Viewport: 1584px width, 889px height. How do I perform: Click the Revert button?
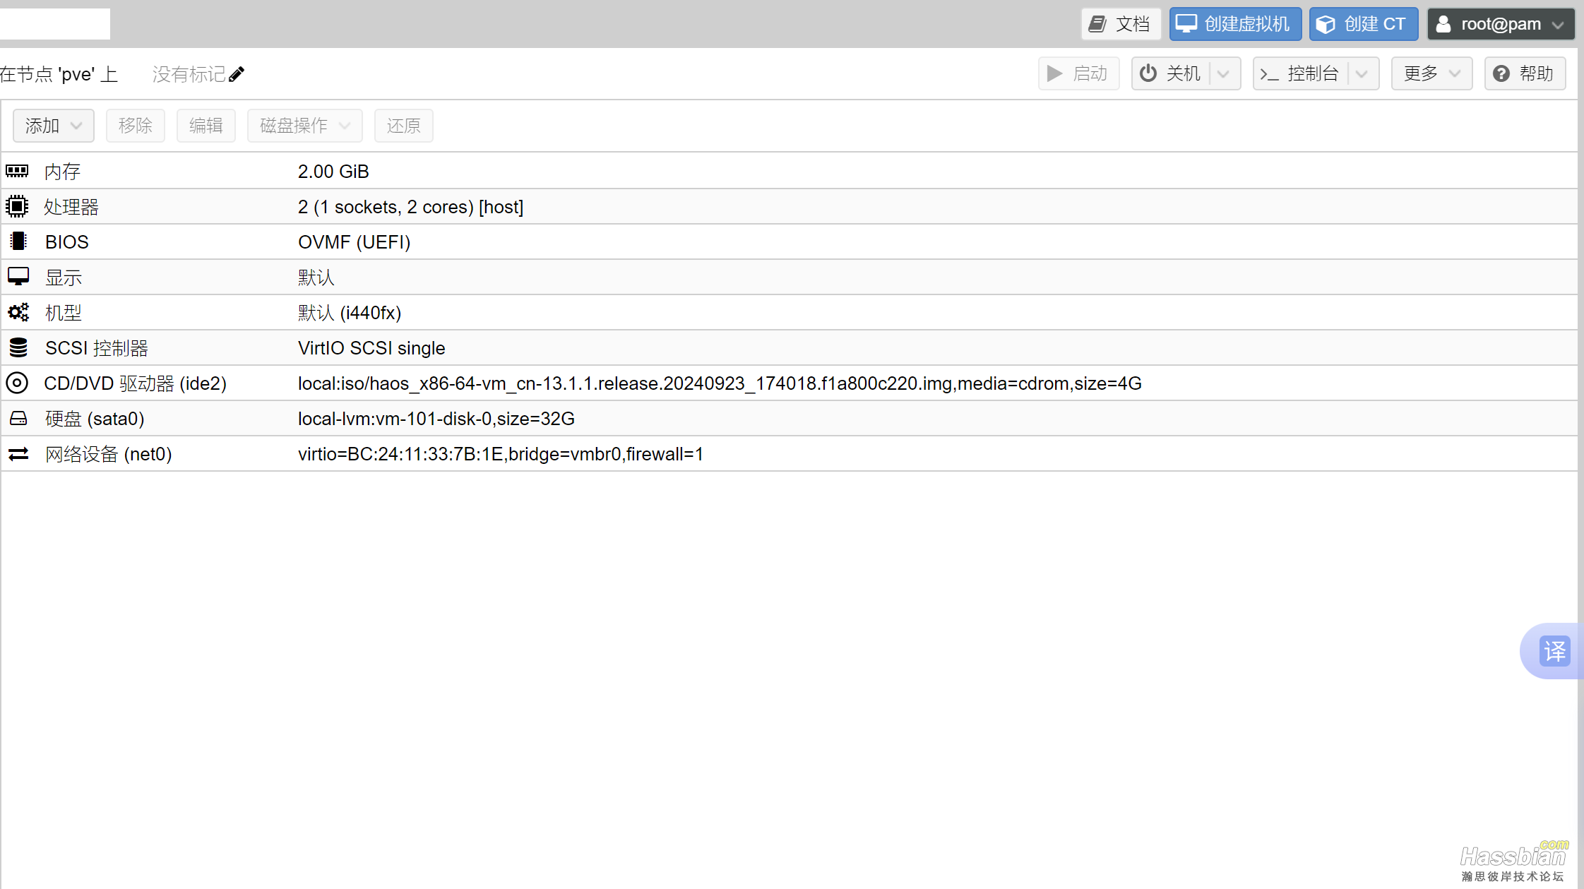point(404,126)
